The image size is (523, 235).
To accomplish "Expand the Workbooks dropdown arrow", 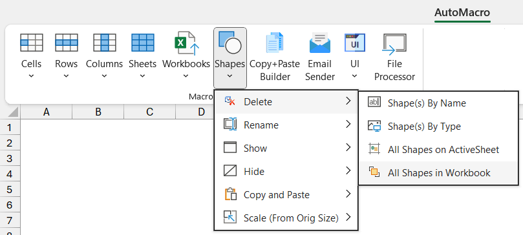I will (186, 76).
